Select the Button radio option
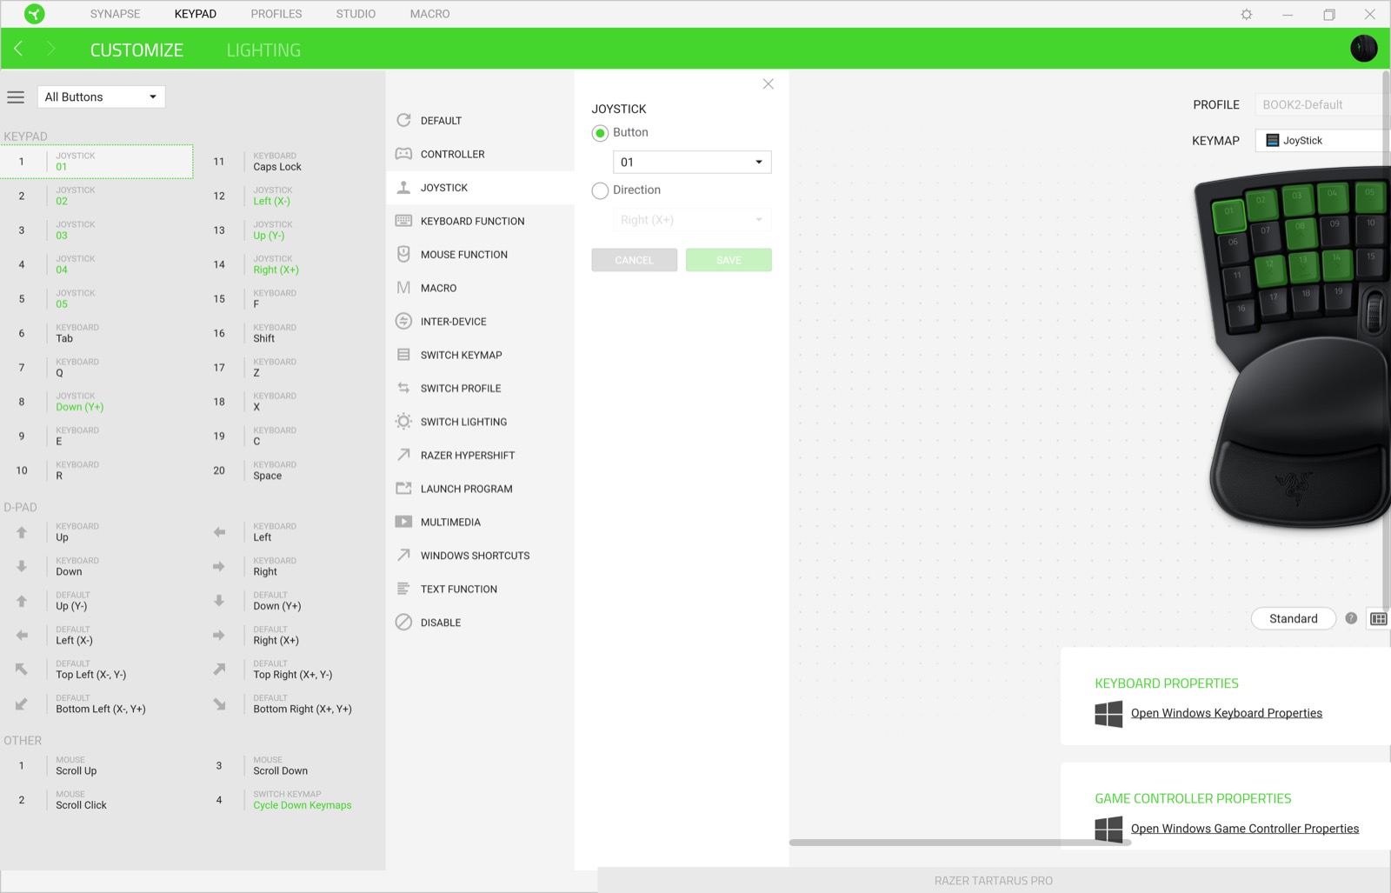Viewport: 1391px width, 893px height. [600, 133]
